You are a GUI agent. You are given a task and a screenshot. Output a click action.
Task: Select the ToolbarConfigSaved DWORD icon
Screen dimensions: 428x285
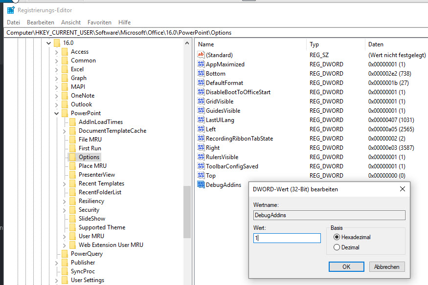tap(201, 166)
